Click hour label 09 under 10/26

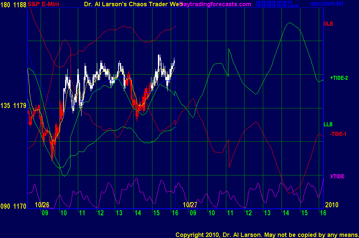[x=45, y=213]
